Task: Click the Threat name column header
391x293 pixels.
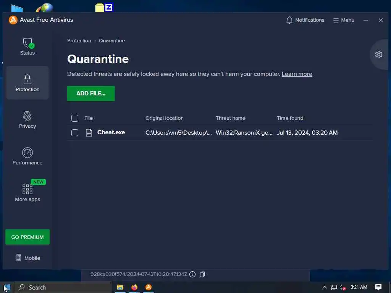Action: coord(230,118)
